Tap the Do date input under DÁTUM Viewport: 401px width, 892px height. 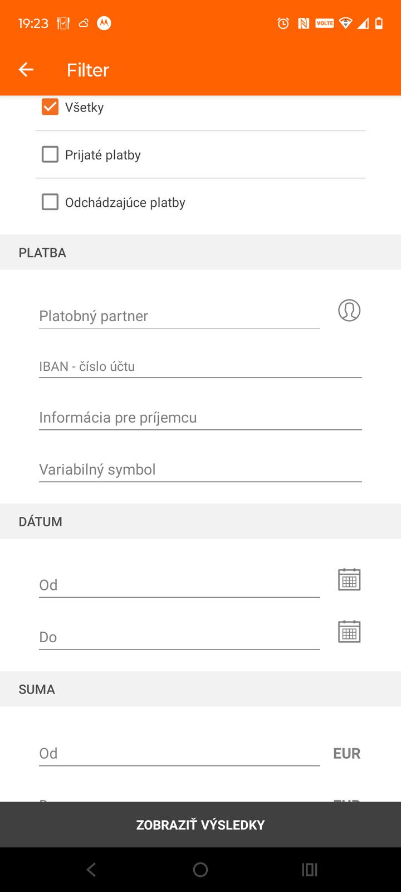pyautogui.click(x=178, y=637)
